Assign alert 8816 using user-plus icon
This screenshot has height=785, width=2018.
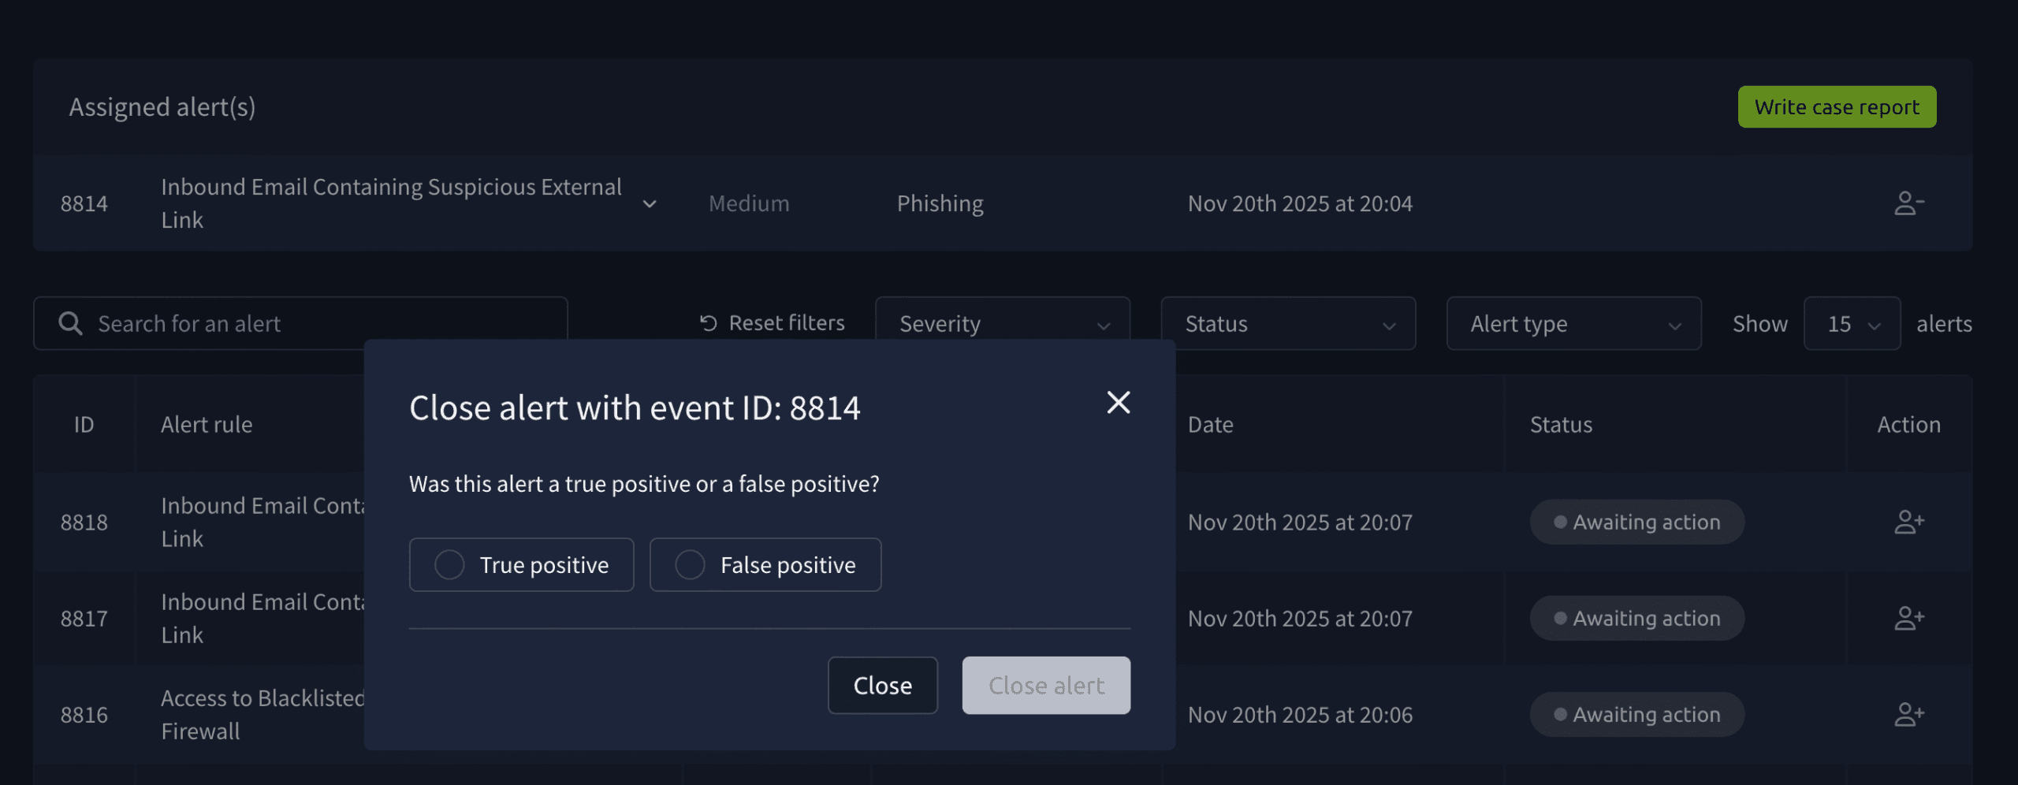tap(1908, 714)
